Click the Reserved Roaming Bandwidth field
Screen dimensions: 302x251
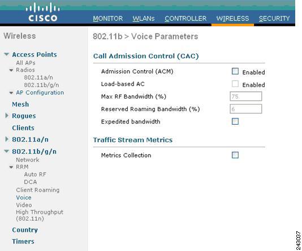246,109
